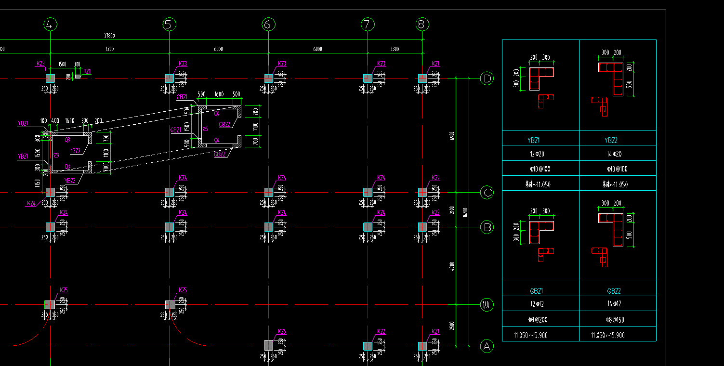Select the small TZ1 column square
724x366 pixels.
[78, 77]
